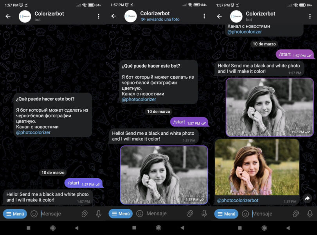The width and height of the screenshot is (317, 235).
Task: Tap 'Hello! Send me a black' message, right screen
Action: tap(259, 69)
